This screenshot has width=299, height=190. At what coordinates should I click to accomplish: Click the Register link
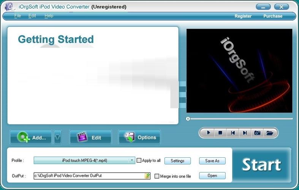243,16
